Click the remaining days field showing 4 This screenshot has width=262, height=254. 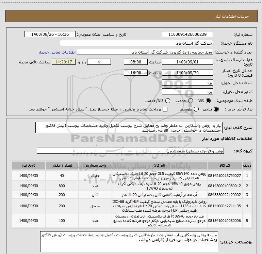click(x=99, y=62)
